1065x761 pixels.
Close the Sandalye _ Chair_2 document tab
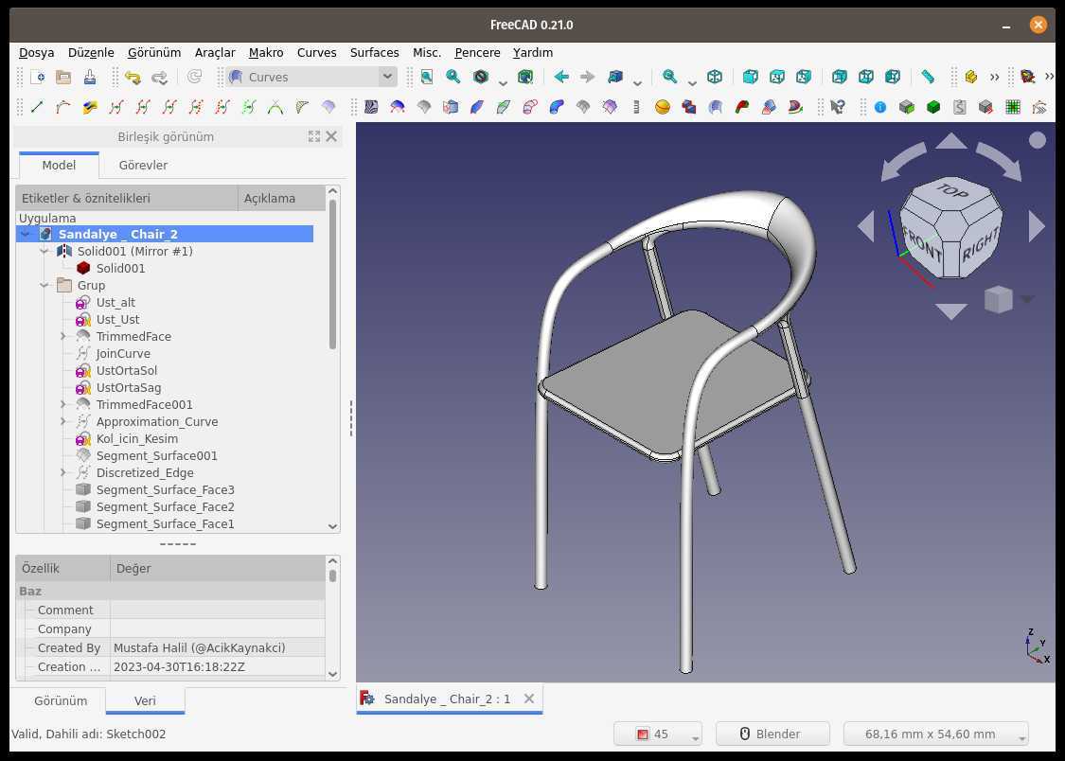[x=529, y=699]
